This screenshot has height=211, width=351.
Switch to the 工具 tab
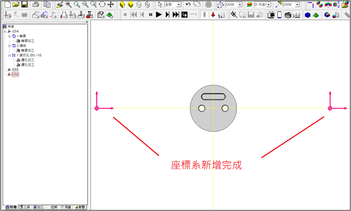(x=25, y=207)
